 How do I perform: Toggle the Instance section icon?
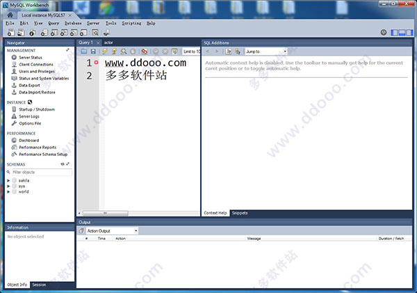[x=30, y=102]
